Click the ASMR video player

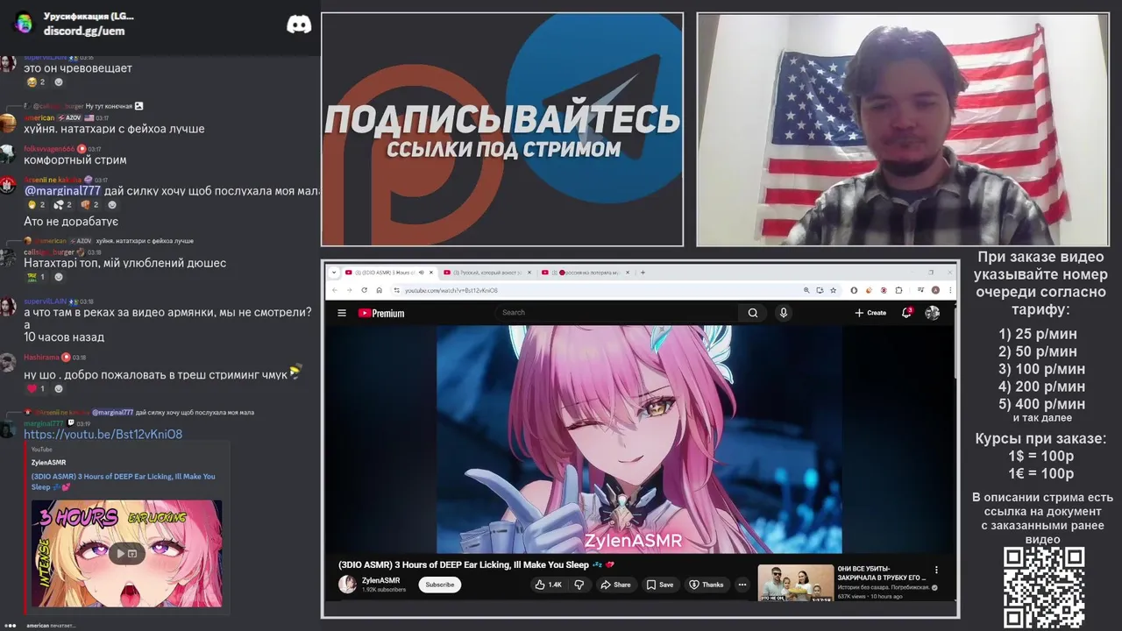(639, 439)
